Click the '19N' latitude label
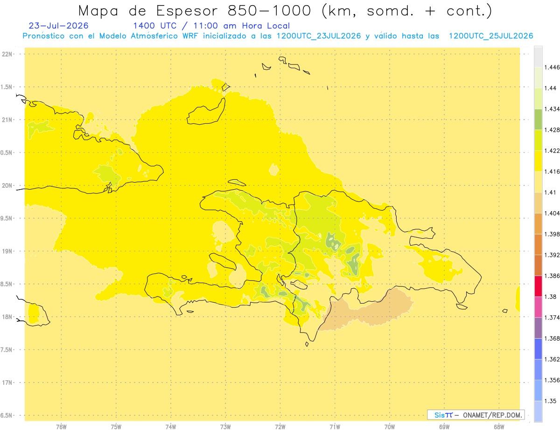Viewport: 560px width, 433px height. click(7, 251)
